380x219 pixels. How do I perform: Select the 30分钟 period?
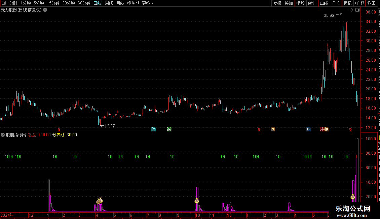click(x=69, y=3)
